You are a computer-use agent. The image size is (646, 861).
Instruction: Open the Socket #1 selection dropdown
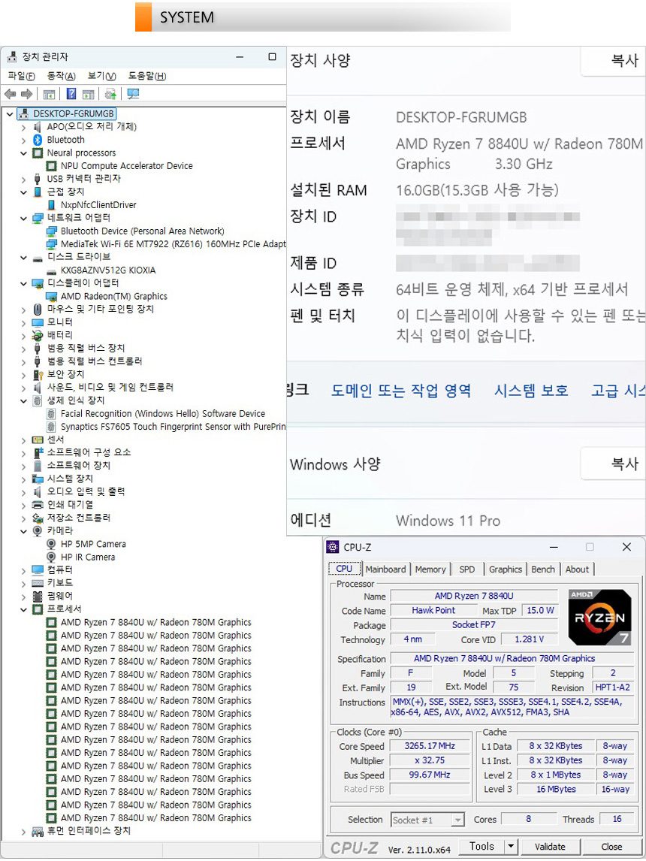tap(457, 820)
